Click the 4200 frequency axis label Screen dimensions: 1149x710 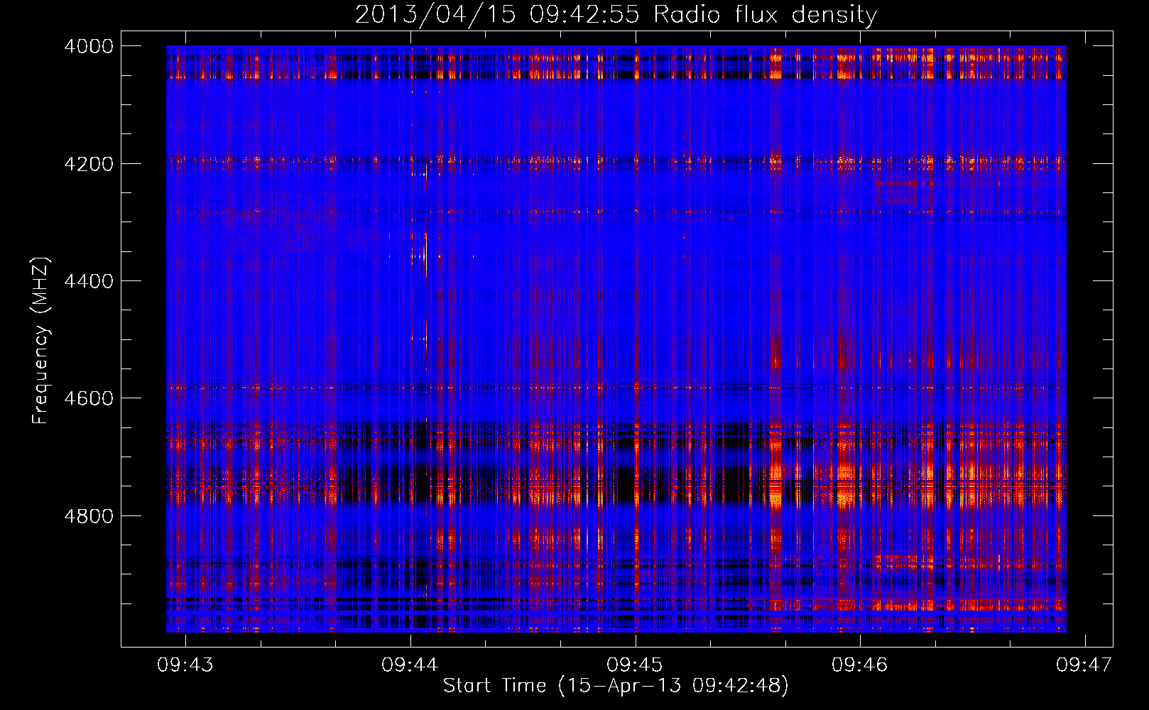click(89, 164)
